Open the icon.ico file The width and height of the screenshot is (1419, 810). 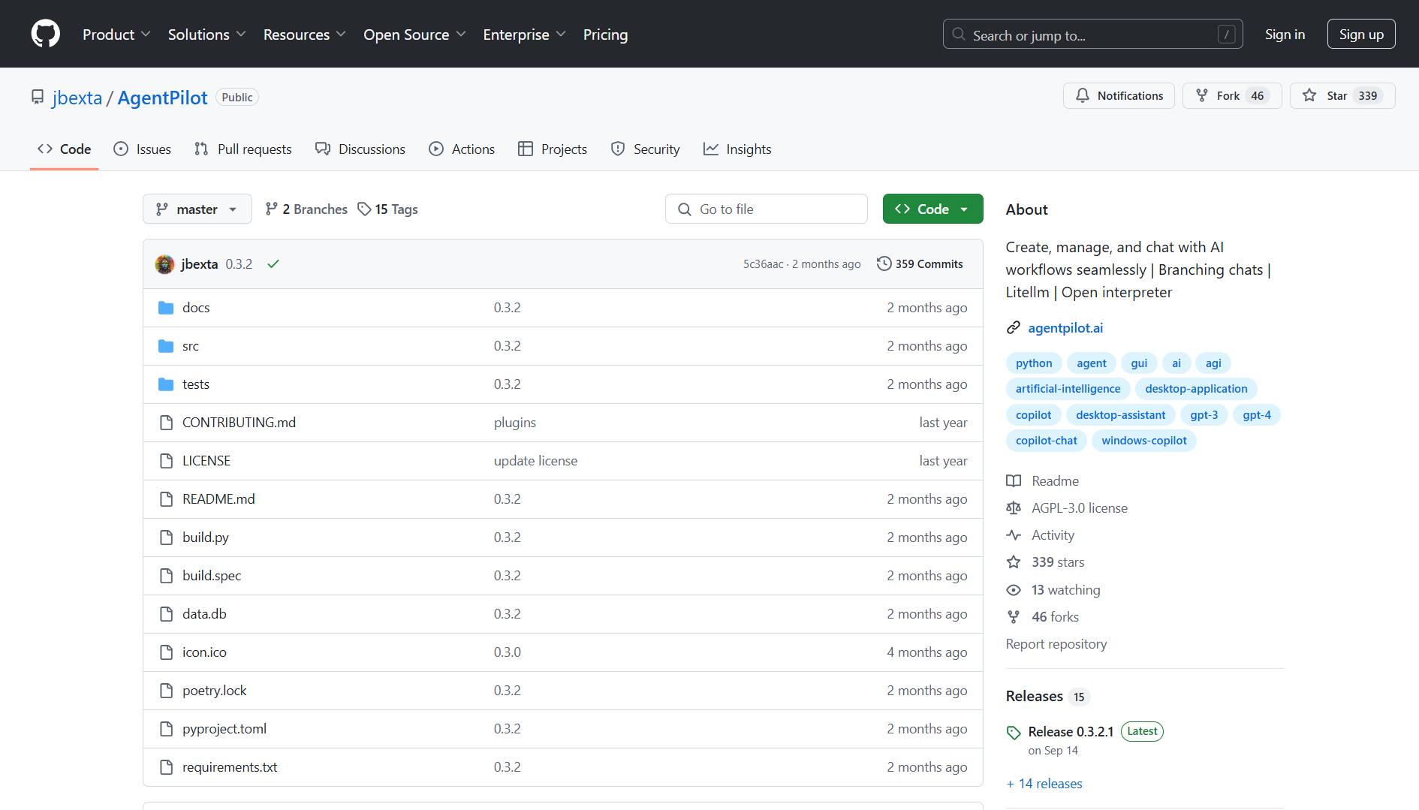click(204, 652)
